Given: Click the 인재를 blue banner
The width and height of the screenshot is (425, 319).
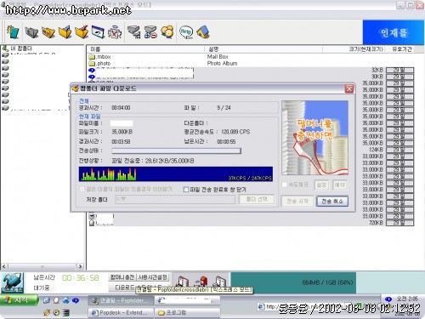Looking at the screenshot, I should point(394,32).
